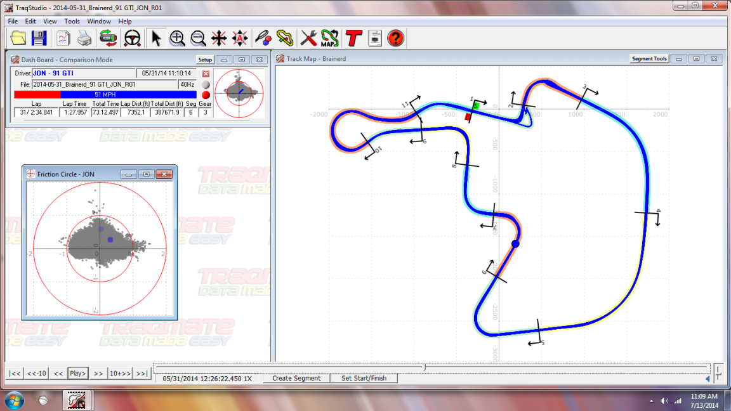The image size is (731, 411).
Task: Click the Total Time value 73:12.497
Action: [x=105, y=112]
